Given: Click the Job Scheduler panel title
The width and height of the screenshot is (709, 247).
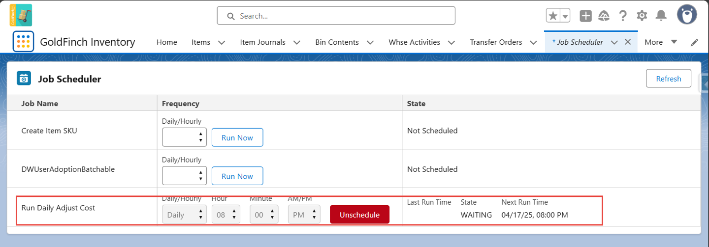Looking at the screenshot, I should [69, 79].
